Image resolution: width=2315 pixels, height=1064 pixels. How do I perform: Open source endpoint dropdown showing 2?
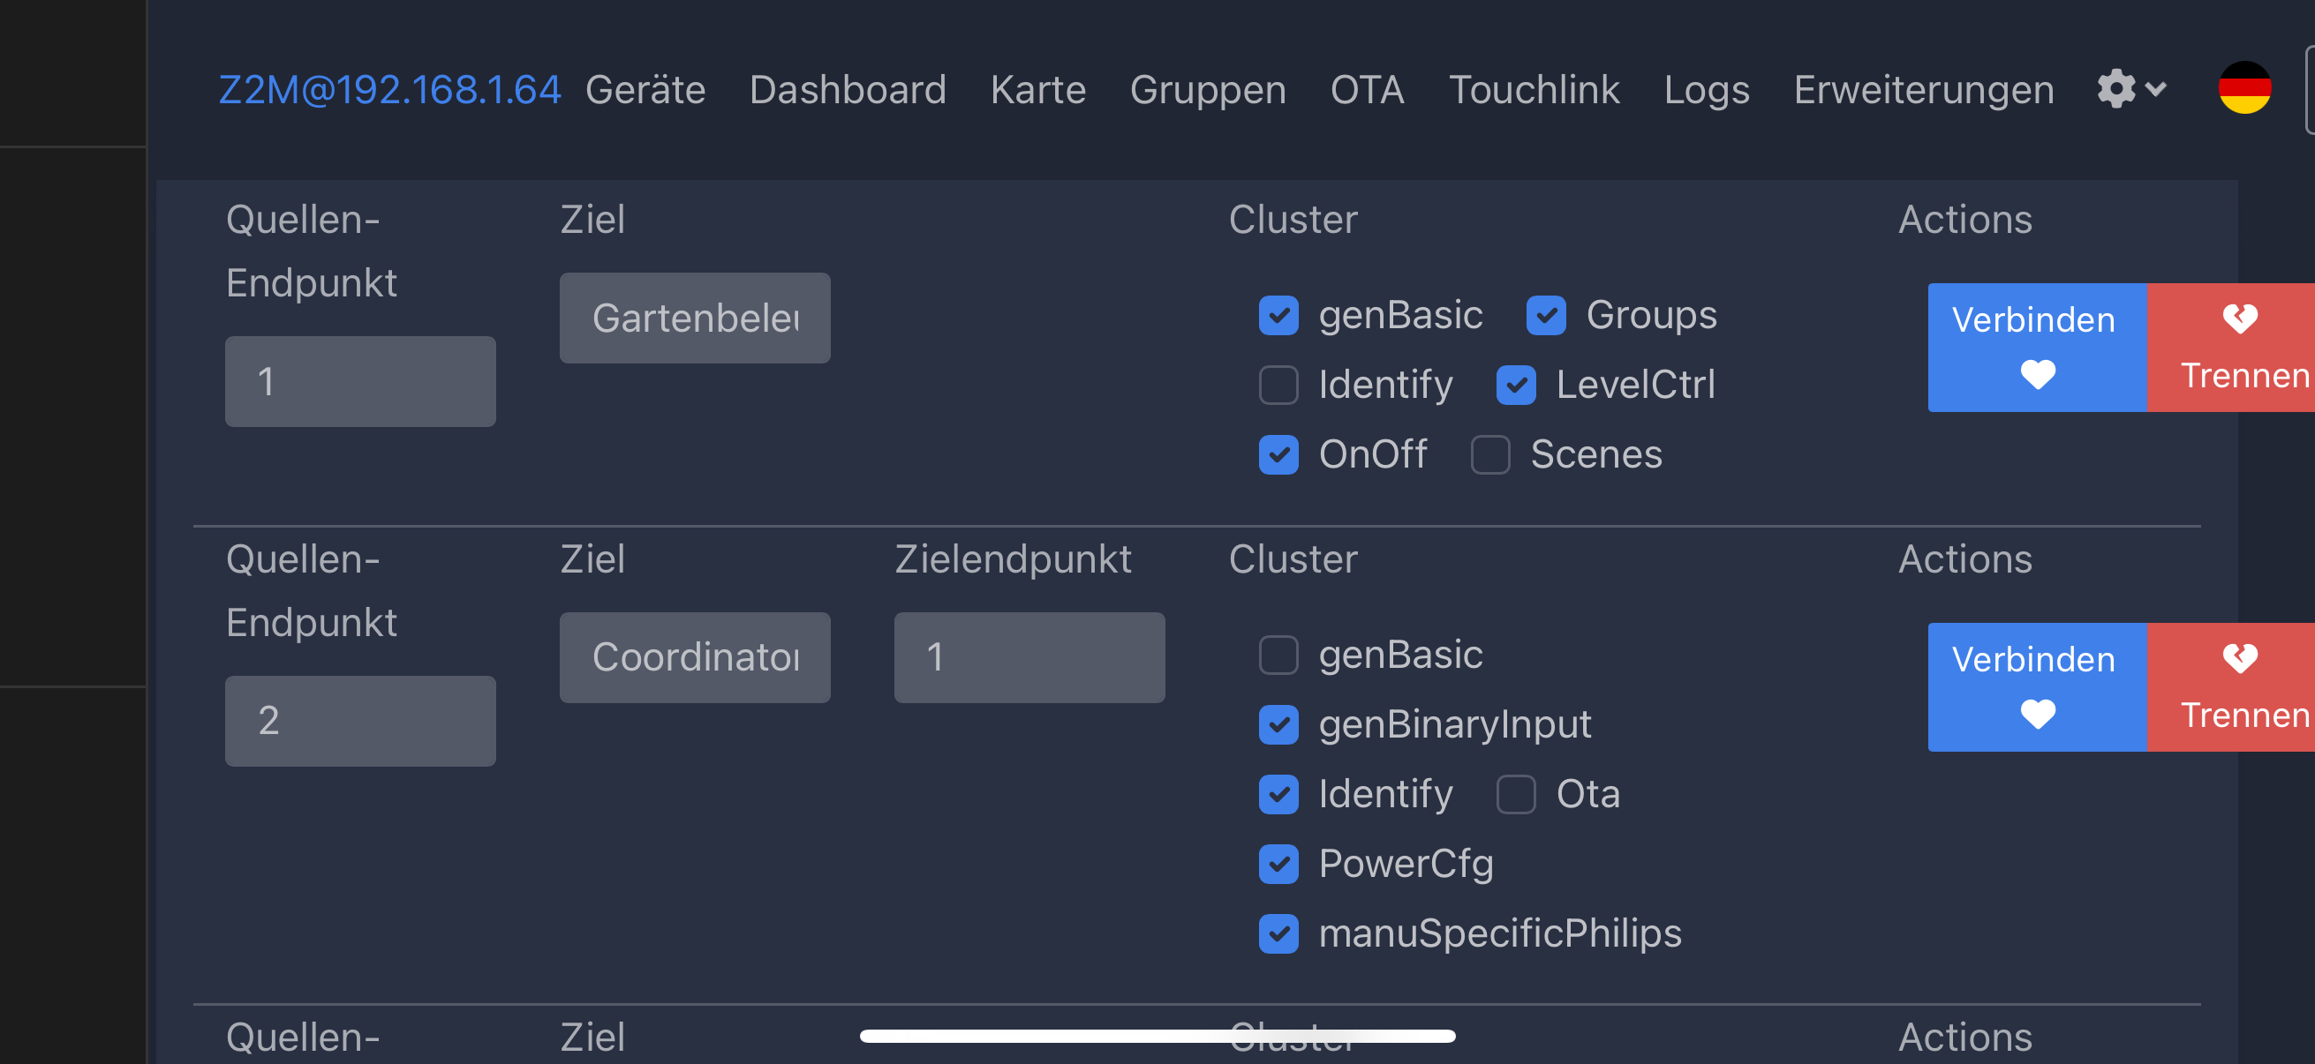coord(359,721)
